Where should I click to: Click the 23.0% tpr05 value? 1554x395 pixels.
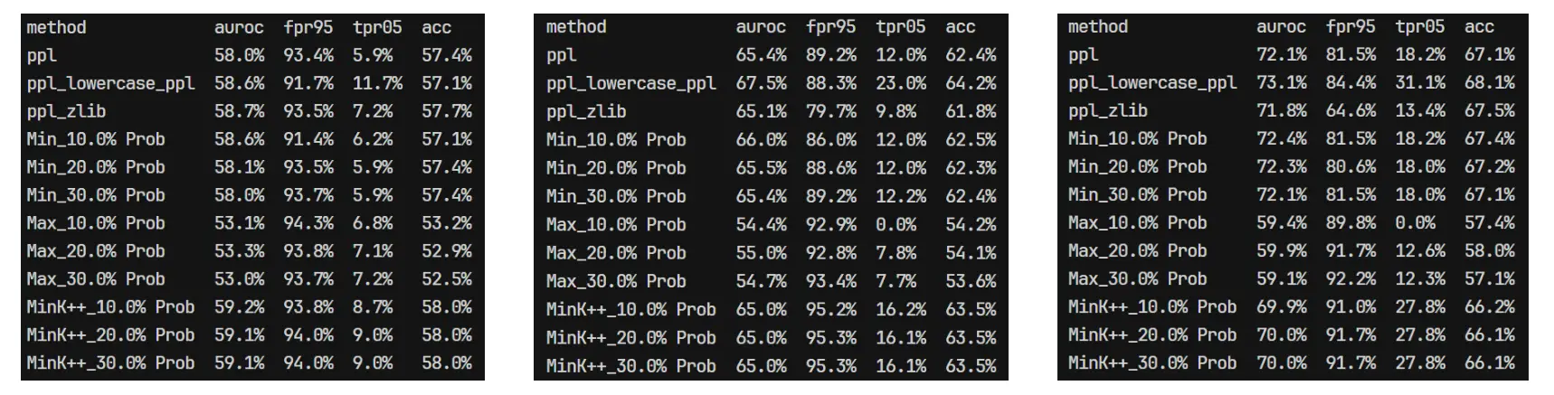tap(900, 83)
